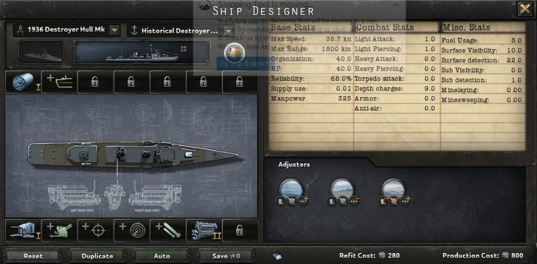Select the arctic ice terrain adjuster
Screen dimensions: 537x264
pos(394,189)
